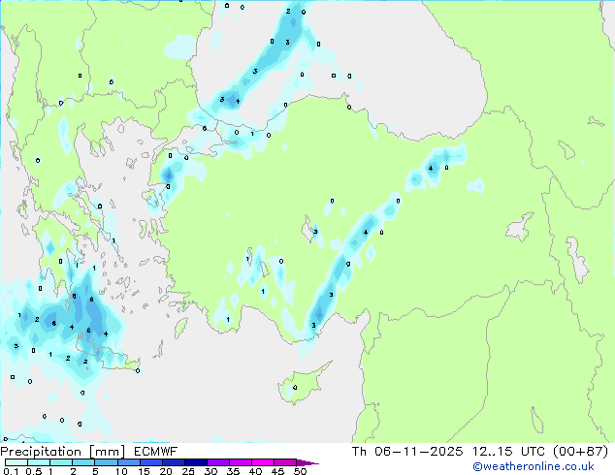Click the legend label '50'
This screenshot has width=615, height=475.
point(300,471)
